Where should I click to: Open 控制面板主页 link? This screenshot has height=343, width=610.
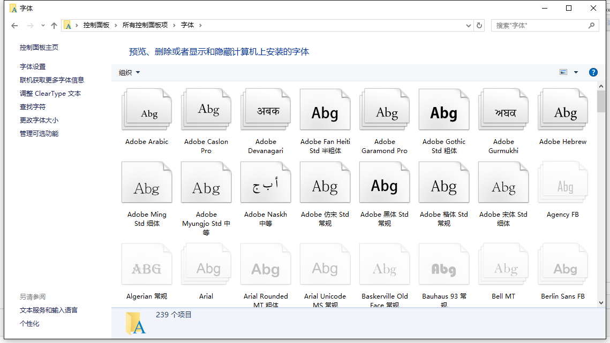pyautogui.click(x=39, y=48)
